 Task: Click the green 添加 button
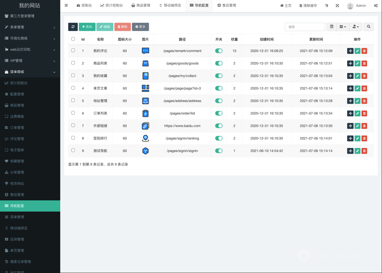tap(87, 27)
